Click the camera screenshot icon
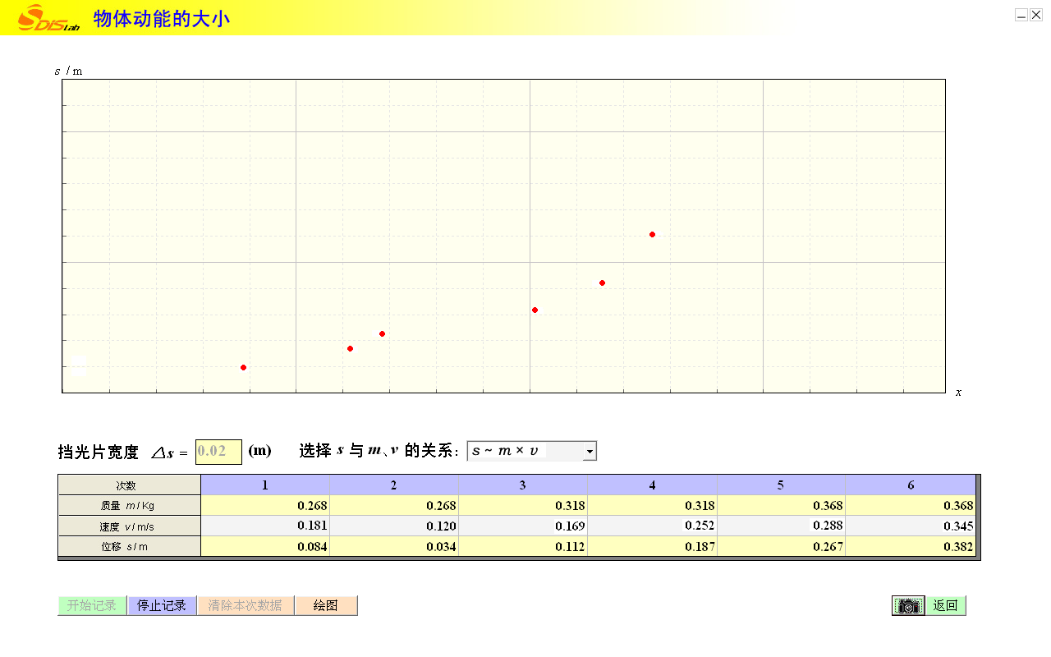 908,606
